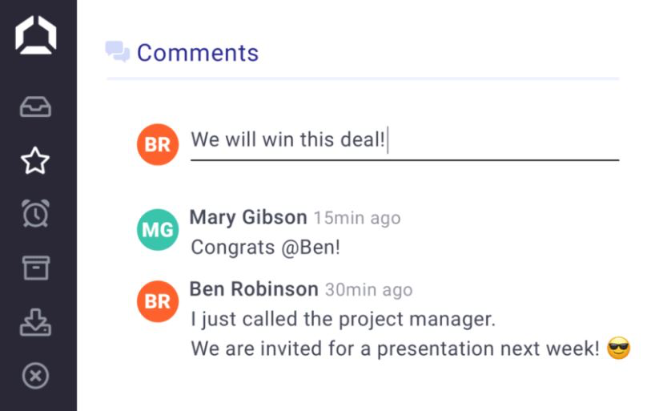The width and height of the screenshot is (647, 411).
Task: Click the 'I just called the project manager' text
Action: pyautogui.click(x=343, y=319)
